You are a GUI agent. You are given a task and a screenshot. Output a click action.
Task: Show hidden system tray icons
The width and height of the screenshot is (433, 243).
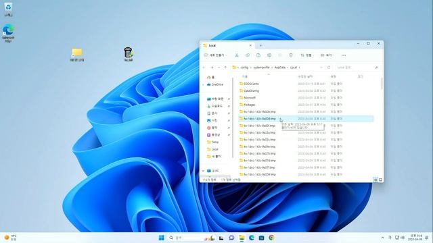(x=382, y=238)
